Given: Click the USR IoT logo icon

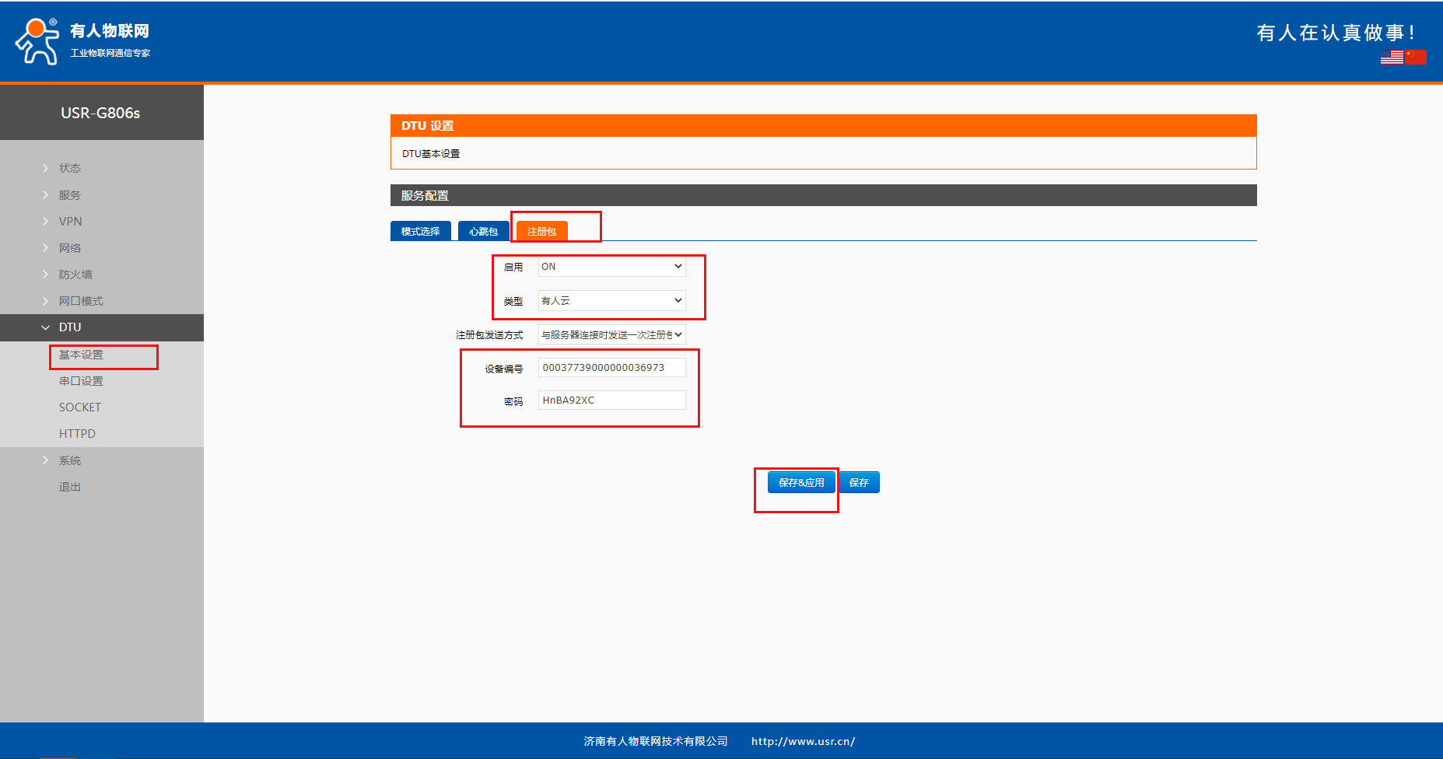Looking at the screenshot, I should click(37, 41).
